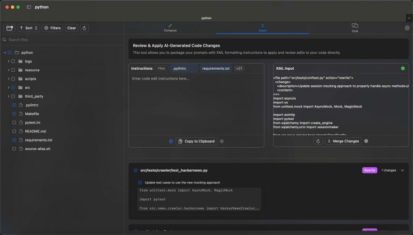Add a new tab with plus icon
The width and height of the screenshot is (413, 235).
pyautogui.click(x=409, y=18)
